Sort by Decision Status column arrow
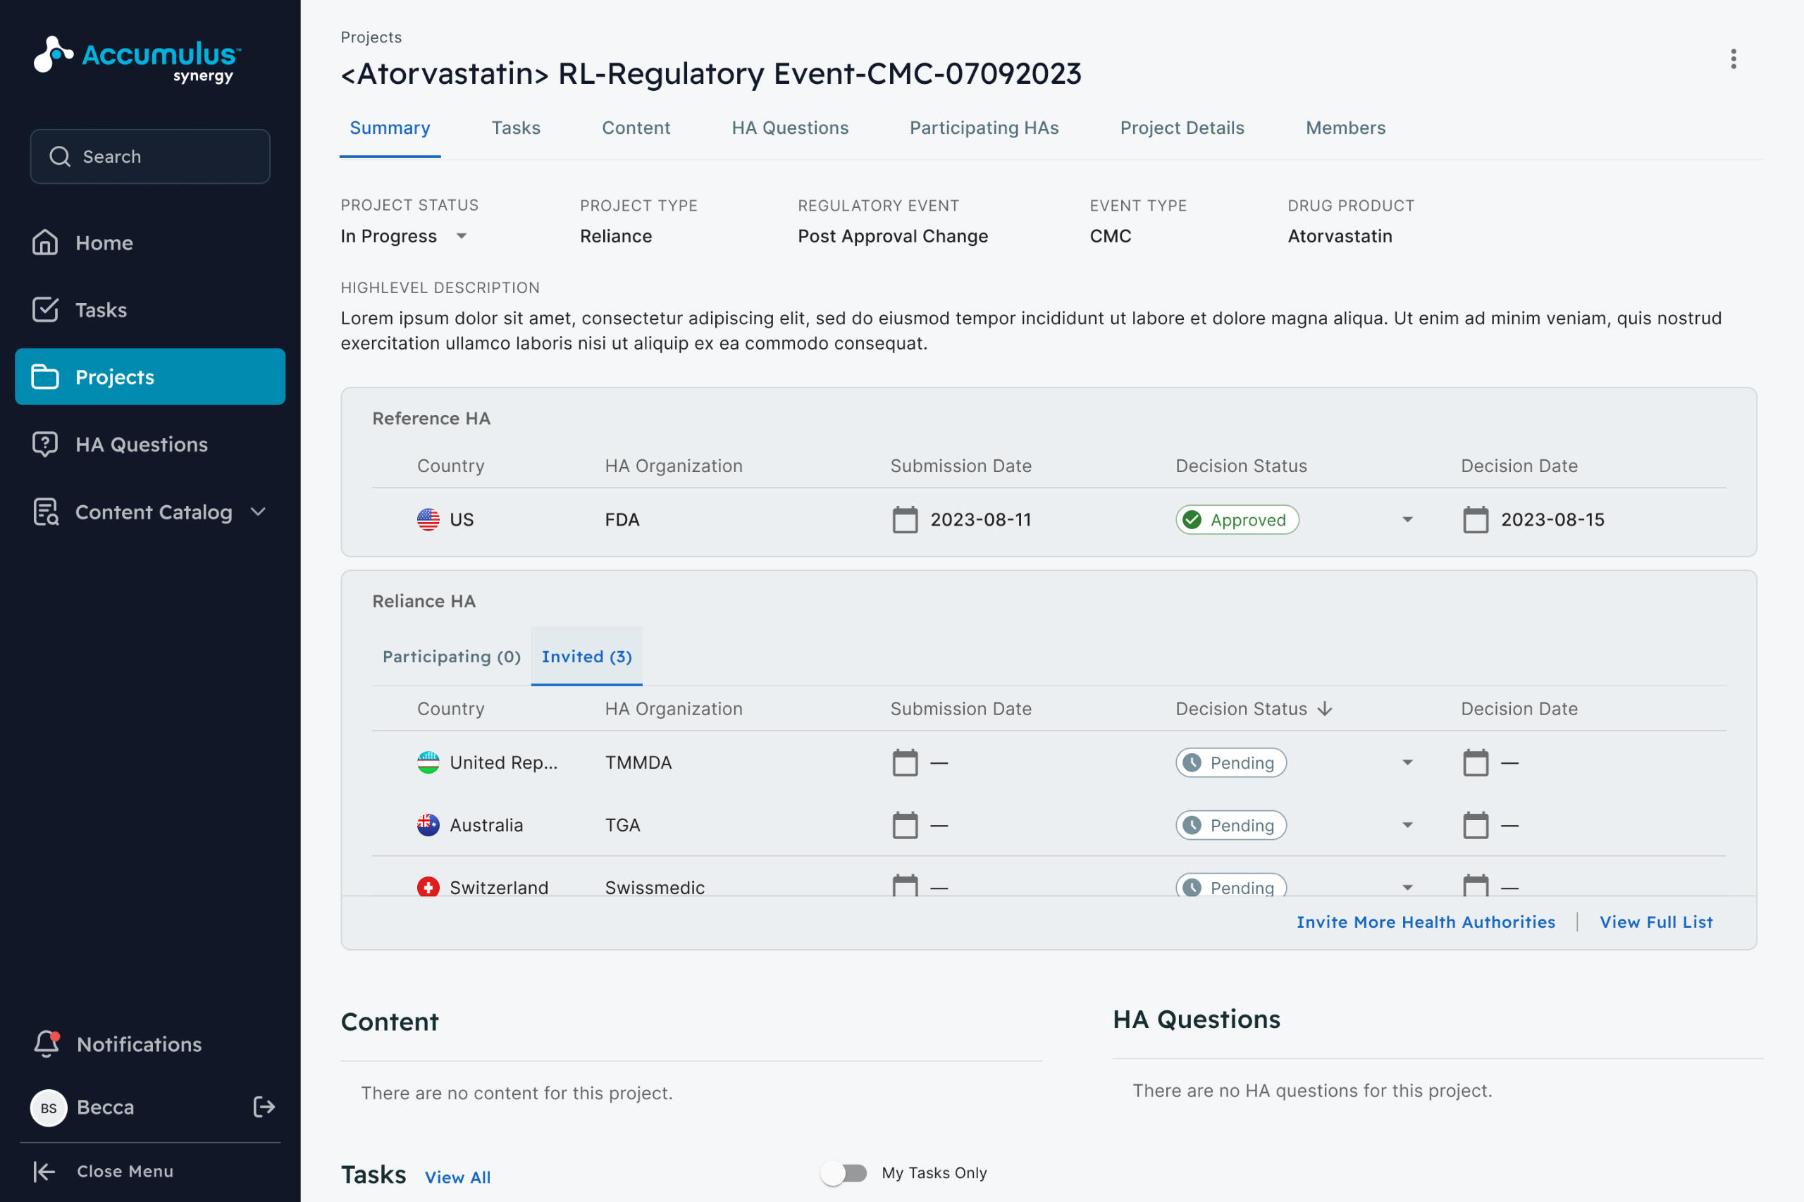 [1324, 708]
